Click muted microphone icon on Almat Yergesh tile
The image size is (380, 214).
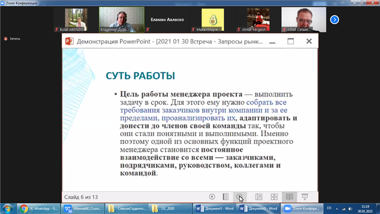(x=239, y=29)
